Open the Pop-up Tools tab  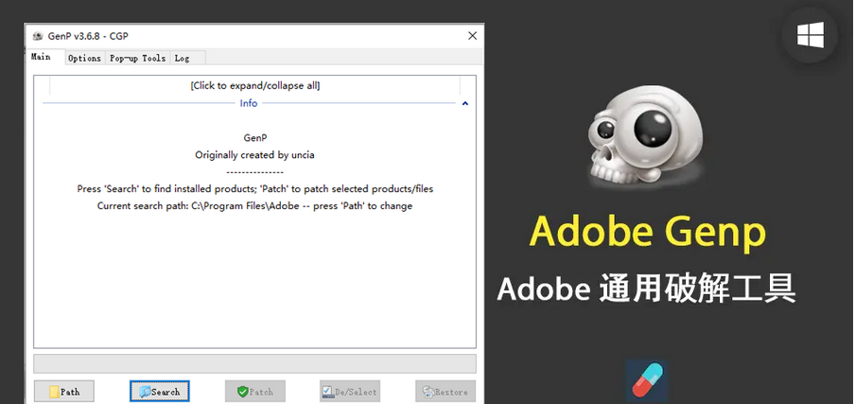pos(137,59)
